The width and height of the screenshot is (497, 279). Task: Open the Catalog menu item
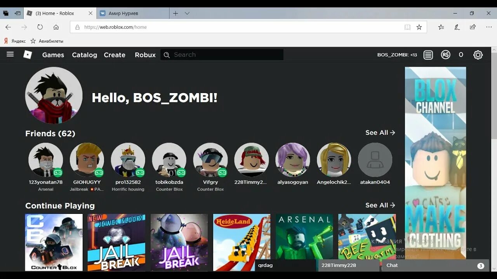point(84,55)
